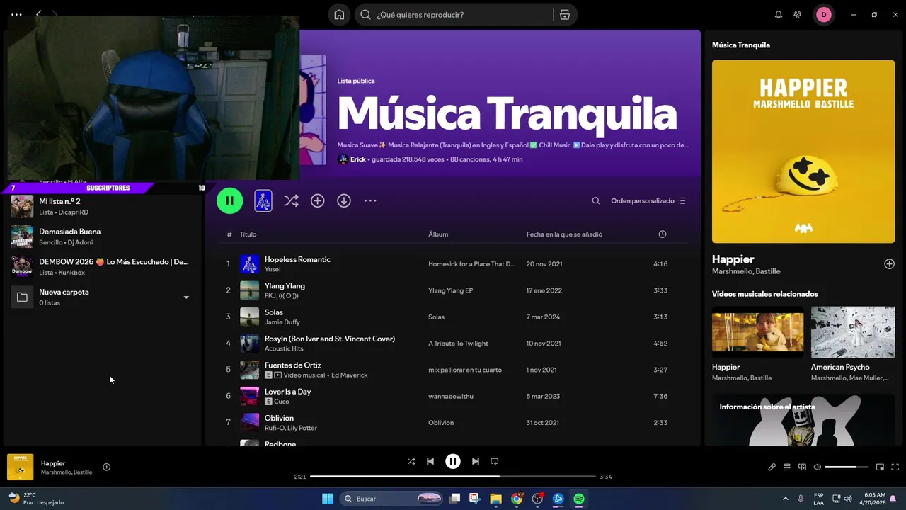Image resolution: width=906 pixels, height=510 pixels.
Task: Show hidden system tray icons
Action: coord(786,499)
